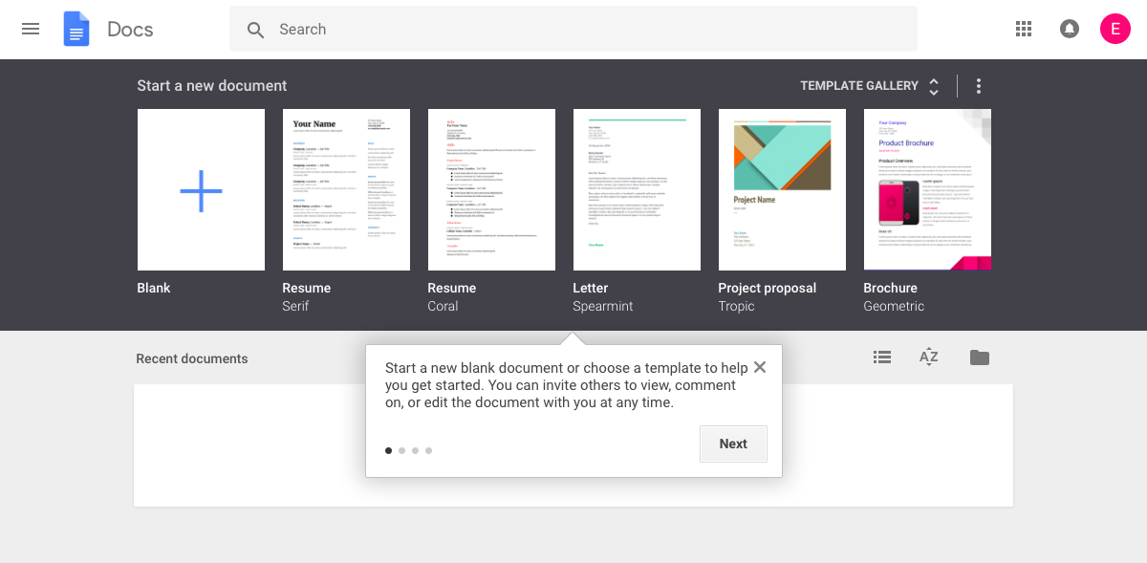Dismiss the onboarding tooltip with the X

tap(759, 367)
